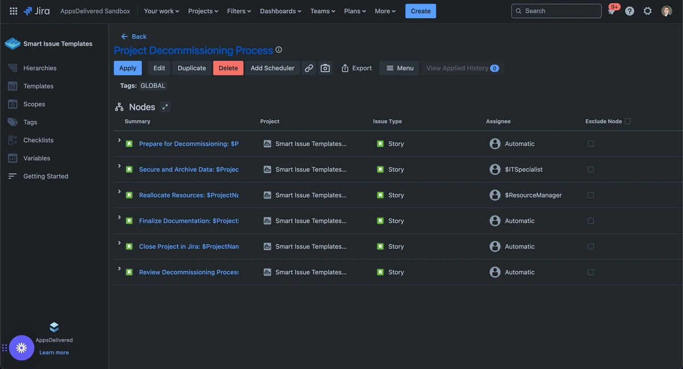
Task: Click the user profile avatar
Action: point(666,11)
